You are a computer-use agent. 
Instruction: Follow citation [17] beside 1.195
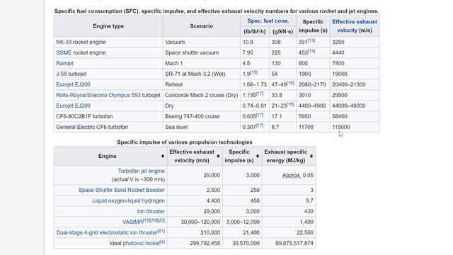tap(260, 93)
